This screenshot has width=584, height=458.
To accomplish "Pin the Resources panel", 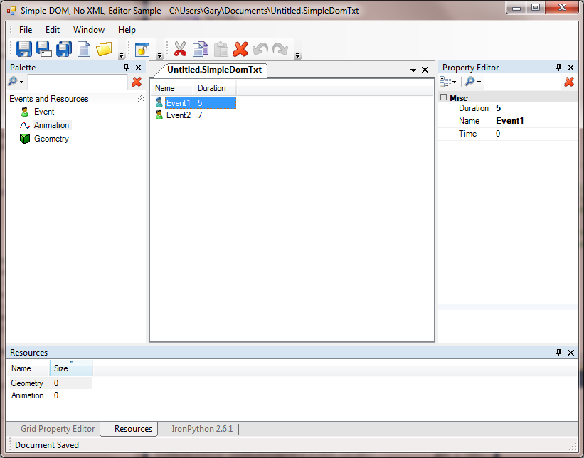I will [x=558, y=352].
